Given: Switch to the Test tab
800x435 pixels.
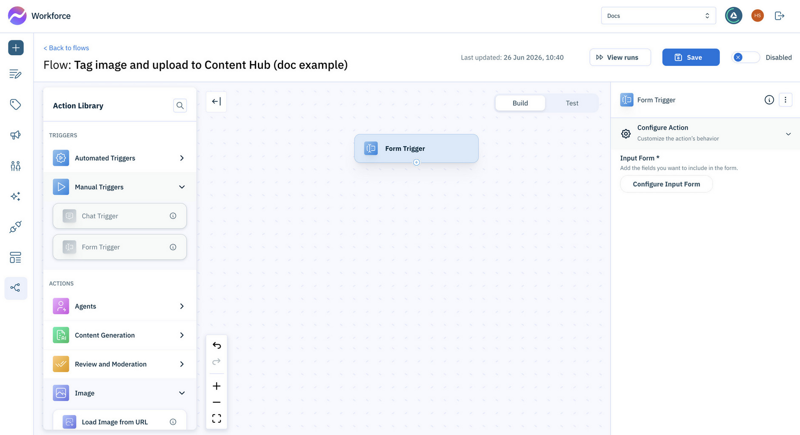Looking at the screenshot, I should coord(572,103).
